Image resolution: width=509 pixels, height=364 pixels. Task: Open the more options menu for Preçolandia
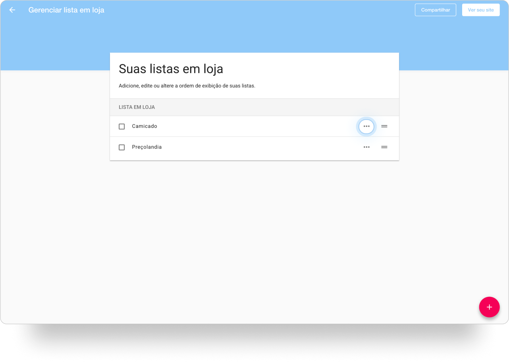tap(366, 147)
